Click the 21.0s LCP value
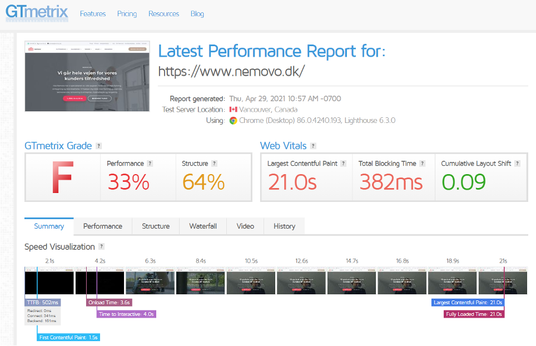This screenshot has height=346, width=536. 292,182
